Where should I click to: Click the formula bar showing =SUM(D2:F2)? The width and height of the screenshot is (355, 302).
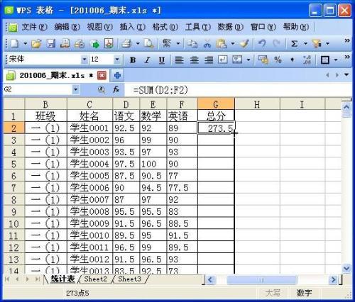pyautogui.click(x=238, y=90)
